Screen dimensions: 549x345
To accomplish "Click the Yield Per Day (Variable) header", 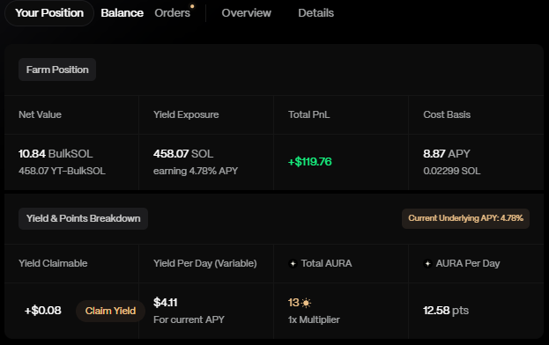I will point(204,263).
